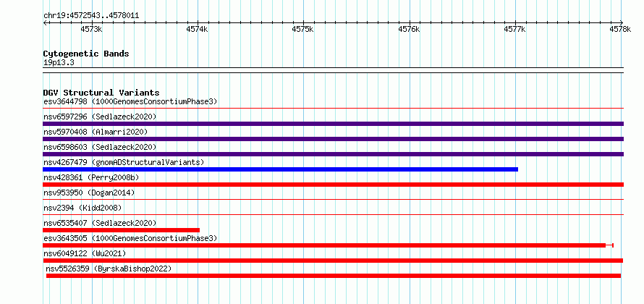Viewport: 644px width, 304px height.
Task: Open variant nsv6049122 (Wu2021) label
Action: [85, 253]
